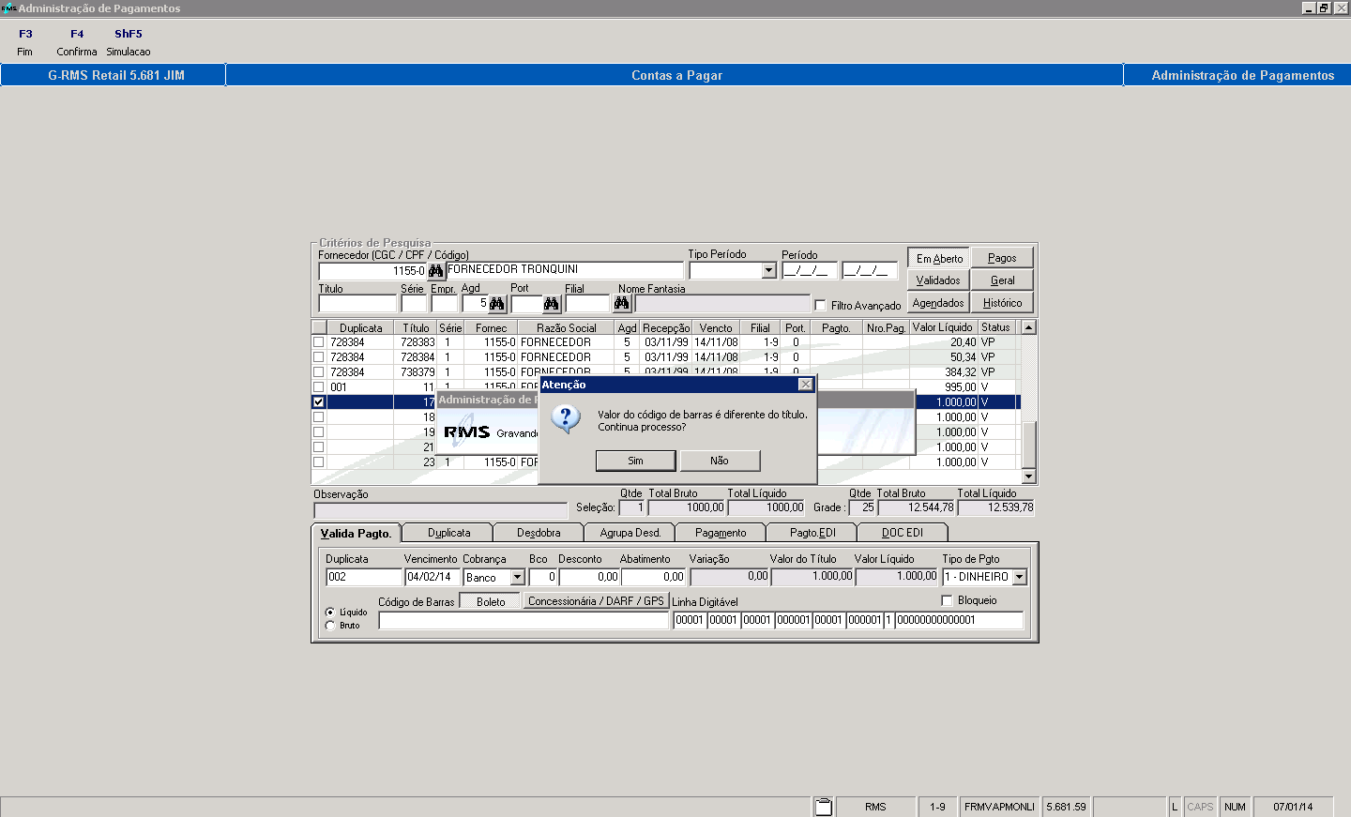The width and height of the screenshot is (1351, 817).
Task: Switch to the DOC EDI tab
Action: coord(903,533)
